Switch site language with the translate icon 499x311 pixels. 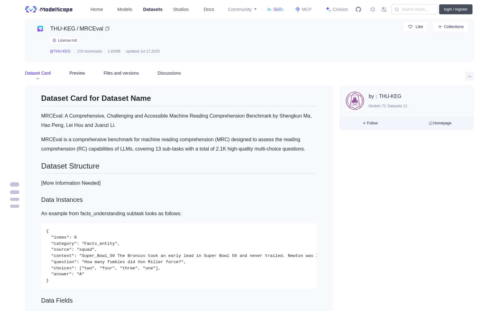[384, 9]
